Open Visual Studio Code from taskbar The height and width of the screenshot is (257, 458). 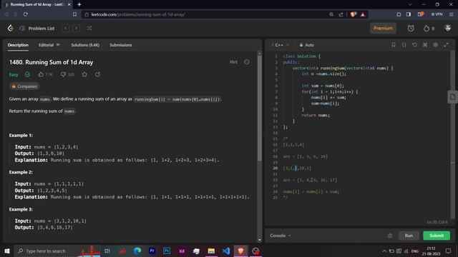click(x=226, y=251)
